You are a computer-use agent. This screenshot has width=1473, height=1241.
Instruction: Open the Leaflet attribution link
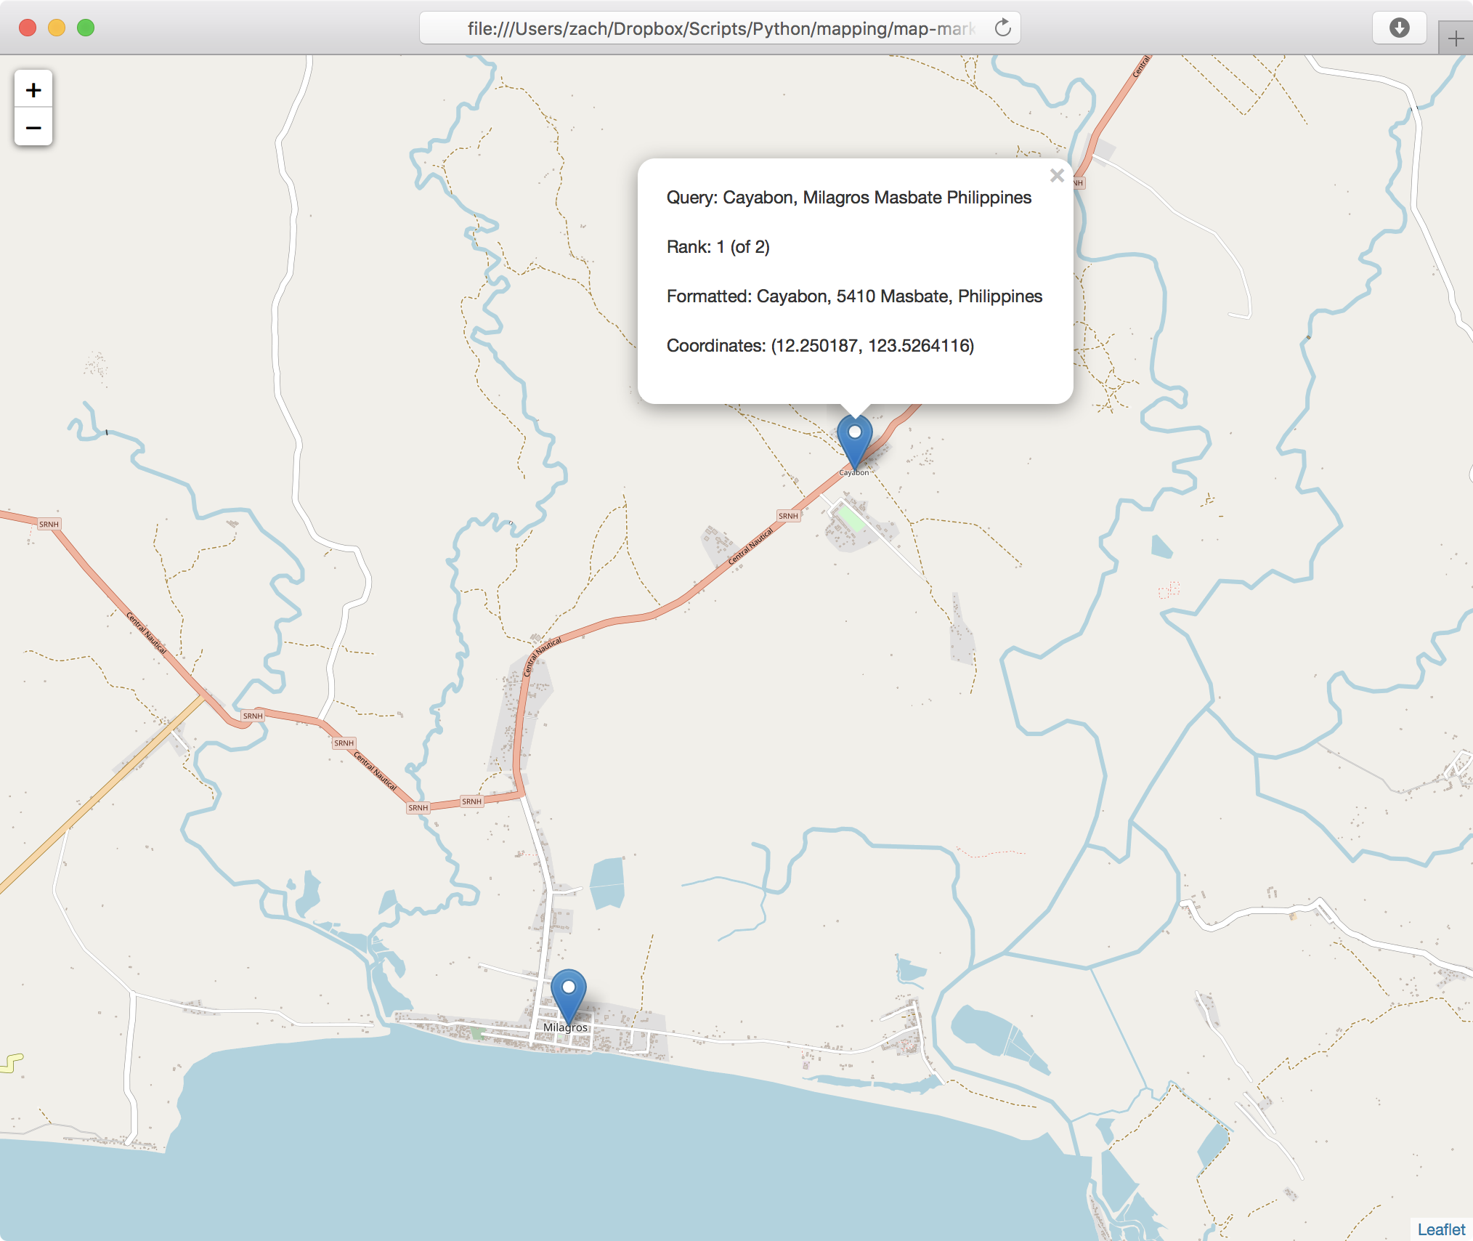(1441, 1229)
